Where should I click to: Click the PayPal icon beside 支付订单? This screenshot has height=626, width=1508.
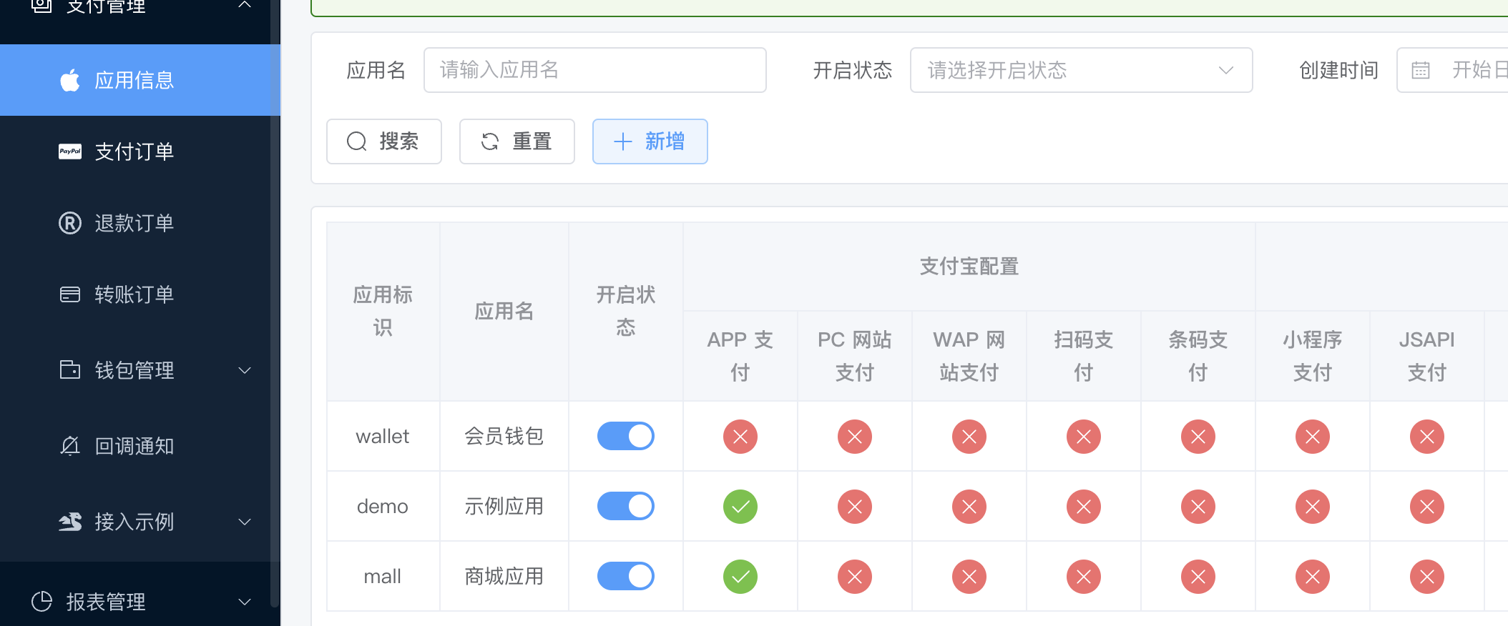(70, 151)
